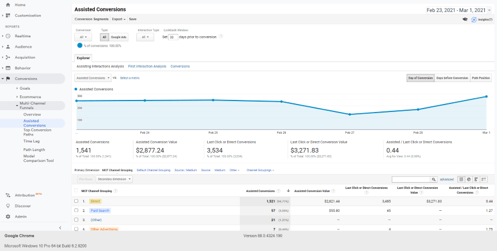The height and width of the screenshot is (251, 497).
Task: Tick the checkbox for Direct row
Action: 76,201
